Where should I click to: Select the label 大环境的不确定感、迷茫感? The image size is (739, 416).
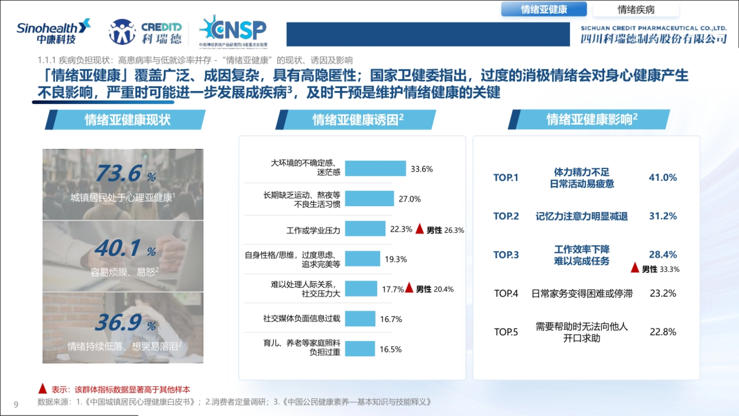point(305,167)
